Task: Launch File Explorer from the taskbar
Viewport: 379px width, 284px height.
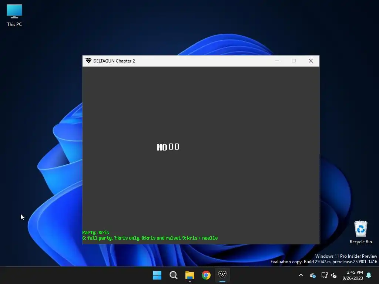Action: [190, 275]
